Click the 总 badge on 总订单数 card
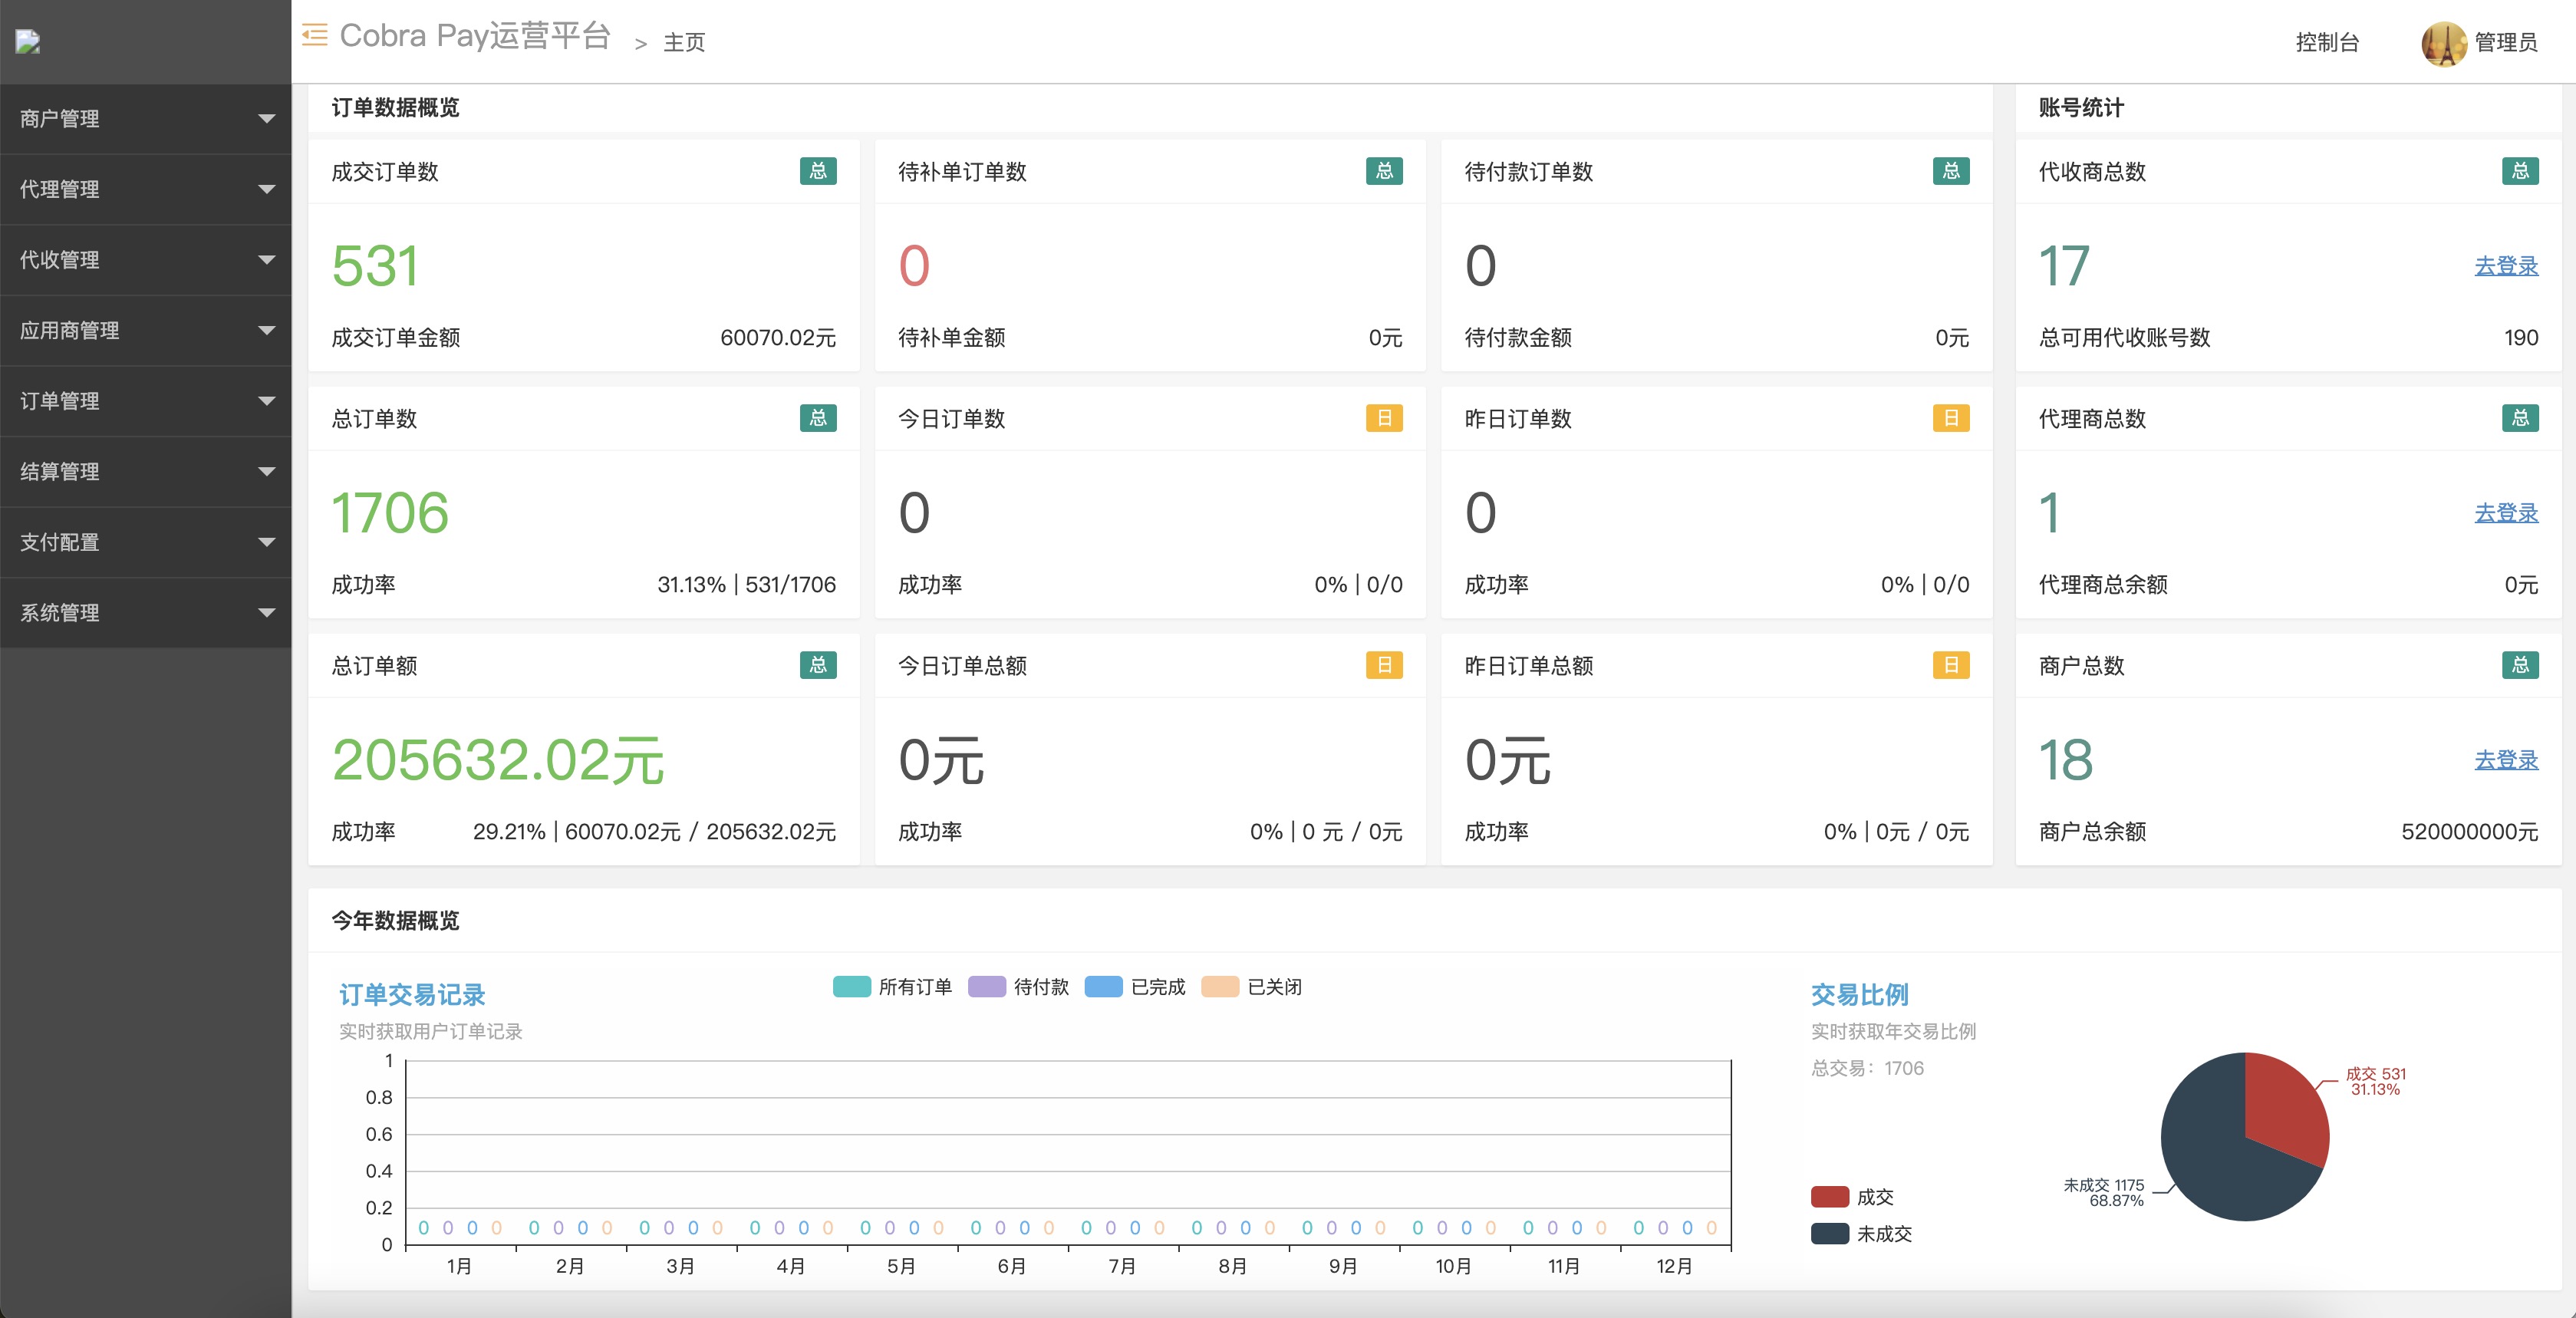 [x=817, y=418]
